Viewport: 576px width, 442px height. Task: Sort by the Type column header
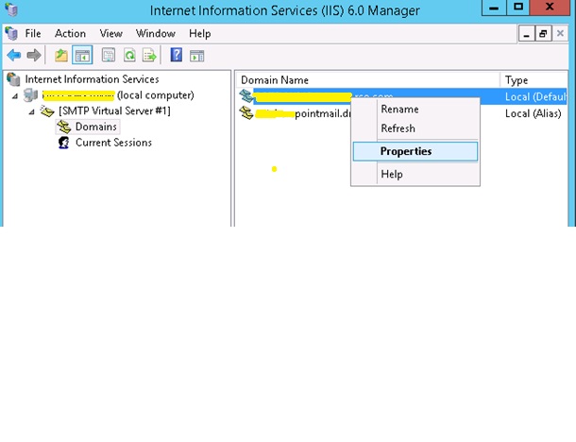point(534,80)
